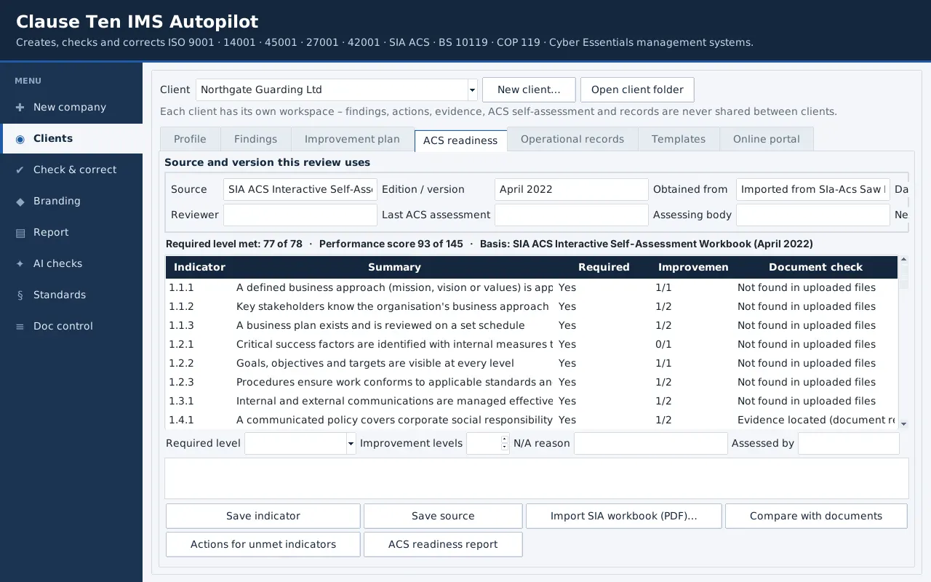Focus the Reviewer input field
Screen dimensions: 931x582
[x=300, y=215]
